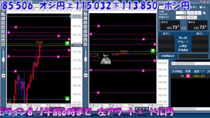This screenshot has height=118, width=210.
Task: Click the 決済損益 column header
Action: coord(177,71)
